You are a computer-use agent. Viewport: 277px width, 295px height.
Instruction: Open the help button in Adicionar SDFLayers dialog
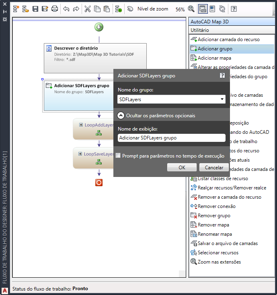click(222, 75)
